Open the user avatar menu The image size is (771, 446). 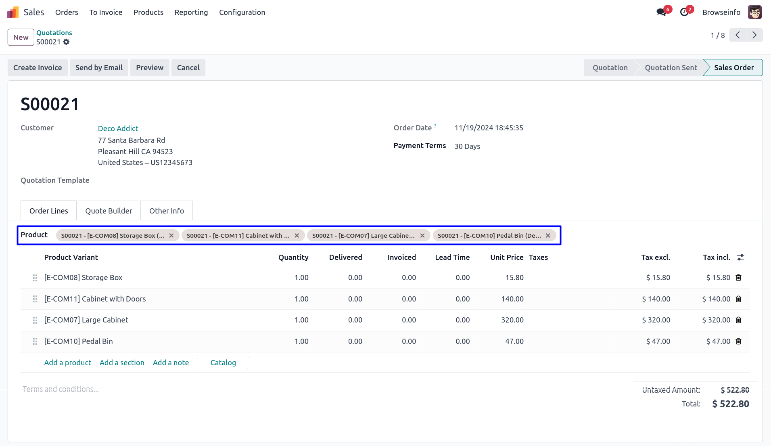(x=754, y=12)
